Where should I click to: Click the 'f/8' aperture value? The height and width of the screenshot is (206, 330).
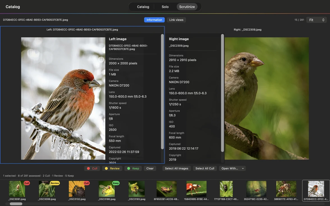[x=111, y=119]
